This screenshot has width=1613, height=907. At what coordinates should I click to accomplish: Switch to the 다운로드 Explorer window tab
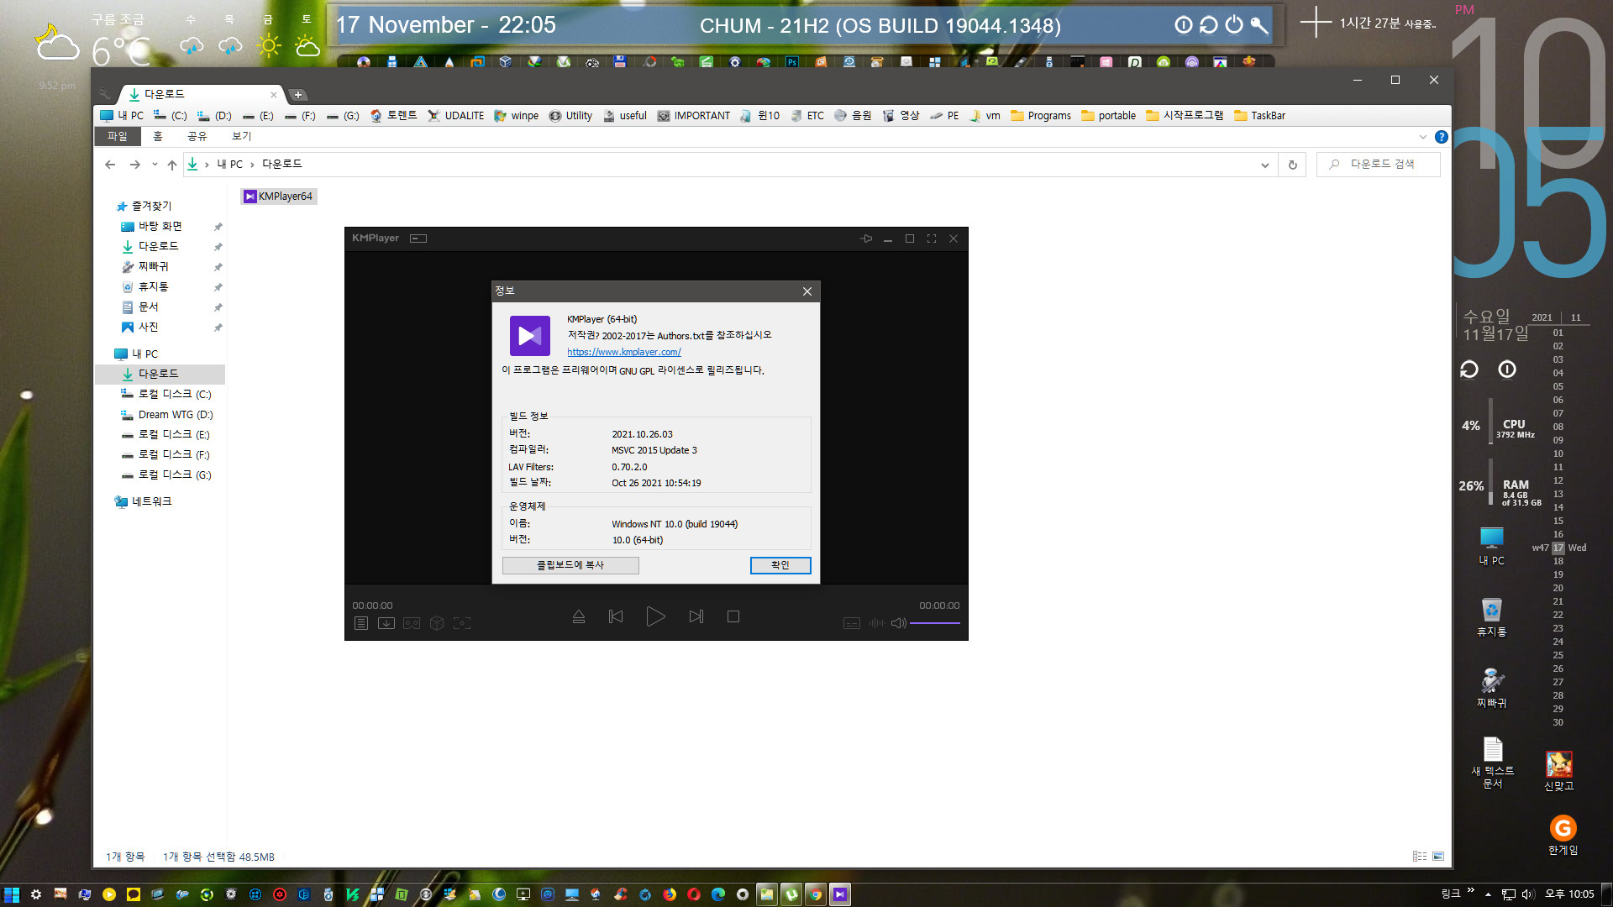[200, 94]
